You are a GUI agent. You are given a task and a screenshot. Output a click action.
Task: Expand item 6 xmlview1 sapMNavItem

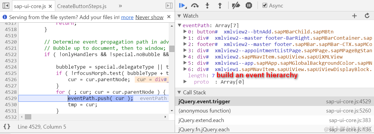pyautogui.click(x=185, y=69)
